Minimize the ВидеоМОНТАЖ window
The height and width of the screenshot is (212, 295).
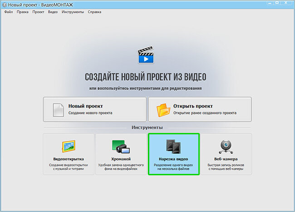coord(270,3)
